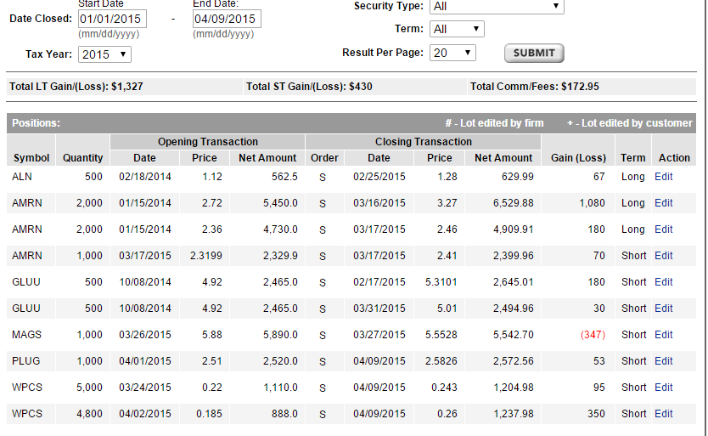Edit the GLUU lot closed 02/17/2015
The image size is (708, 436).
click(663, 282)
